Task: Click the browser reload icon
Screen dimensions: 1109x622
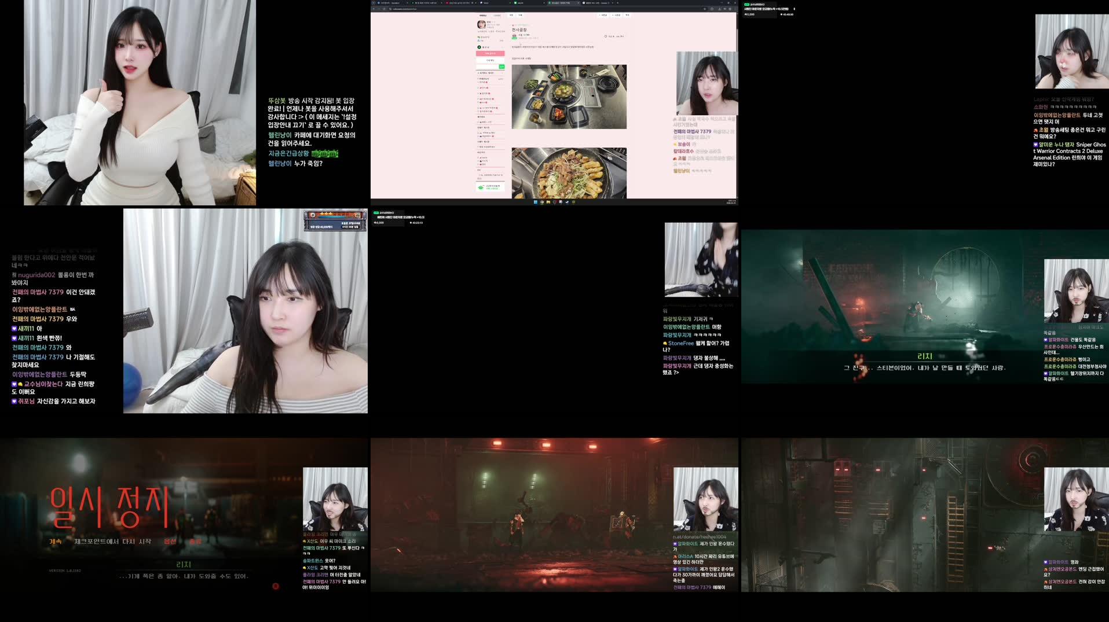Action: coord(384,9)
